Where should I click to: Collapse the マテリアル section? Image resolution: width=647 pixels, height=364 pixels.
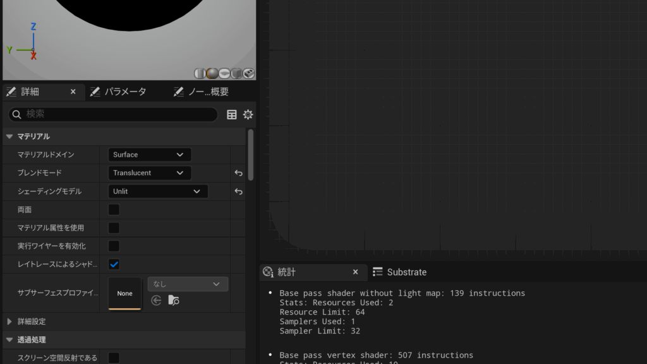9,136
